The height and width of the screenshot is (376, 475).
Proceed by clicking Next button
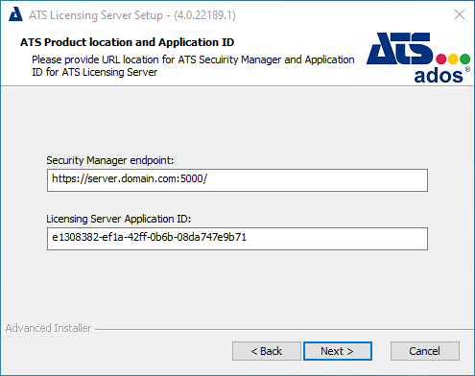click(x=338, y=351)
